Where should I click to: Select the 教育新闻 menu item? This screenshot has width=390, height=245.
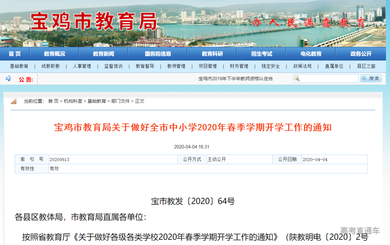pos(103,54)
